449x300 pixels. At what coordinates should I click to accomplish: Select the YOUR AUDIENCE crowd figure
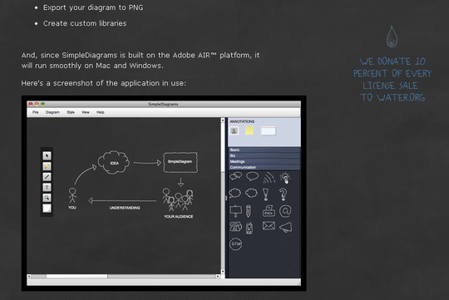click(178, 199)
